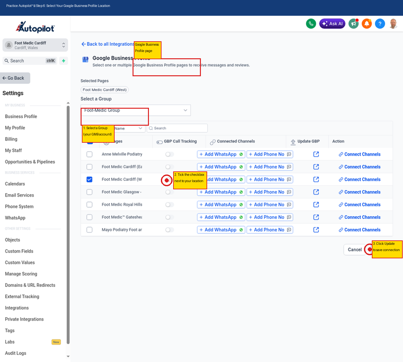Open Update GBP for Mayo Podiatry
Viewport: 403px width, 362px height.
316,230
